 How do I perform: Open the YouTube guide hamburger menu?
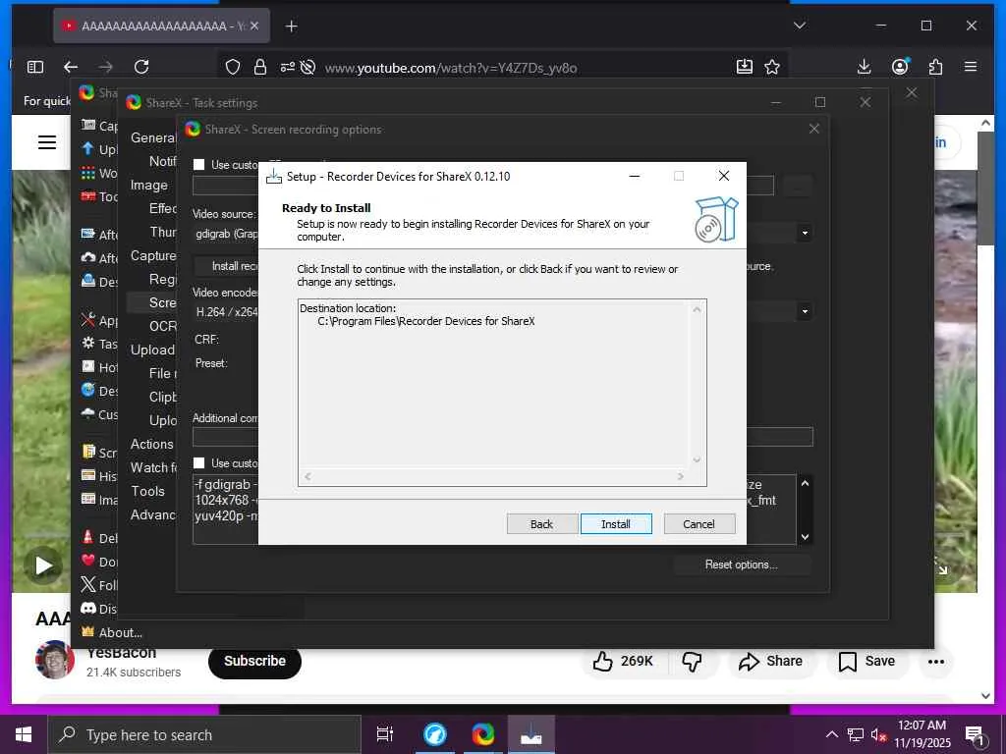point(47,141)
